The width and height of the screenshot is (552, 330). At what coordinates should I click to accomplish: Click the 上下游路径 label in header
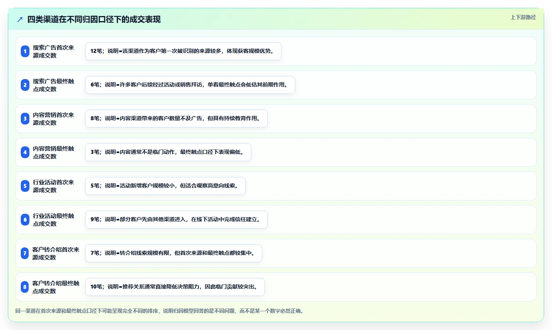523,17
